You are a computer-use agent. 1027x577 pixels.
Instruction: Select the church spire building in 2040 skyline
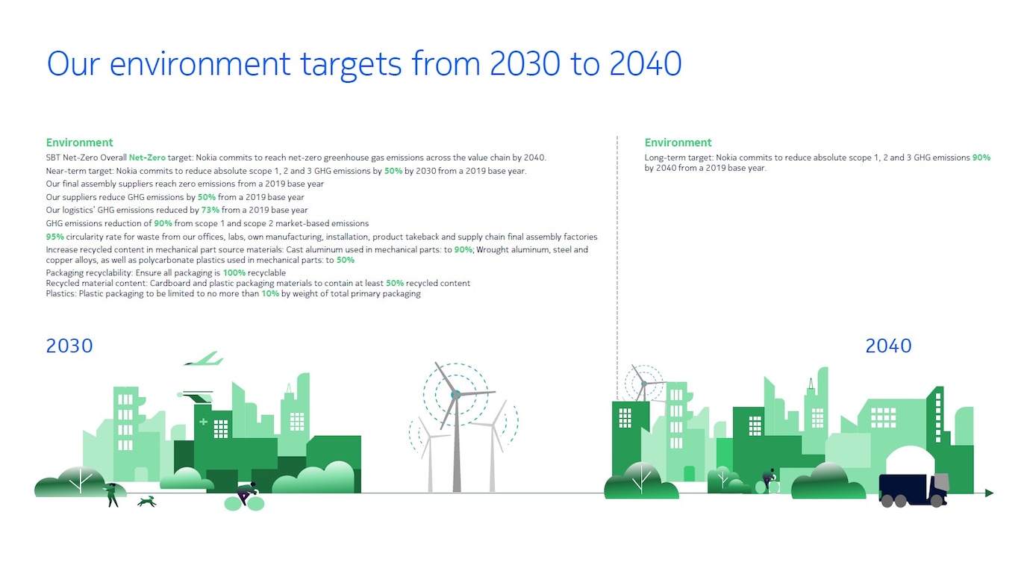click(810, 388)
